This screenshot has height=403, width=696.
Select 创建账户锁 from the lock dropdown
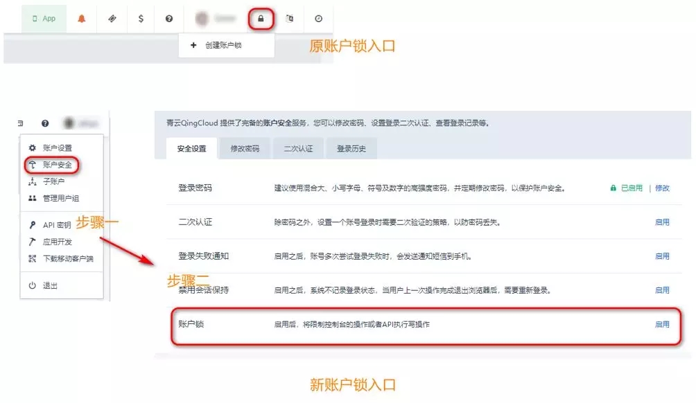click(x=223, y=46)
